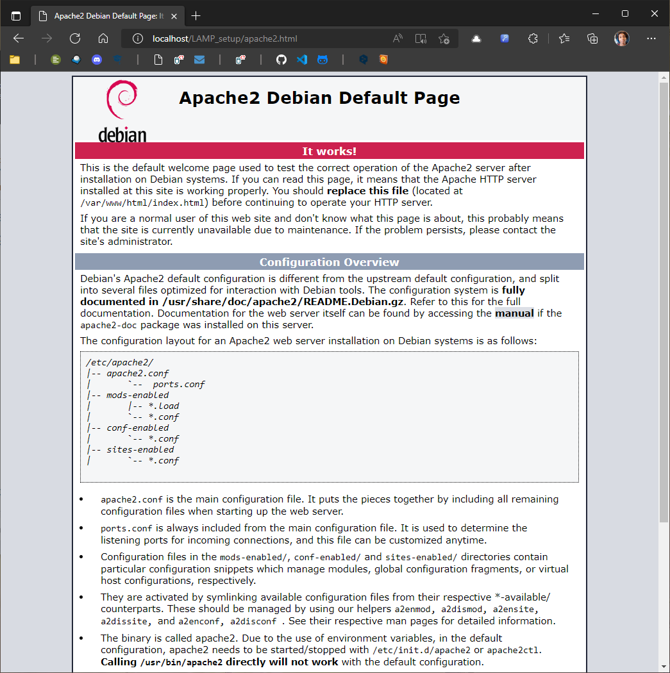Screen dimensions: 670x673
Task: Click 'conf-enabled' in the config tree
Action: point(137,428)
